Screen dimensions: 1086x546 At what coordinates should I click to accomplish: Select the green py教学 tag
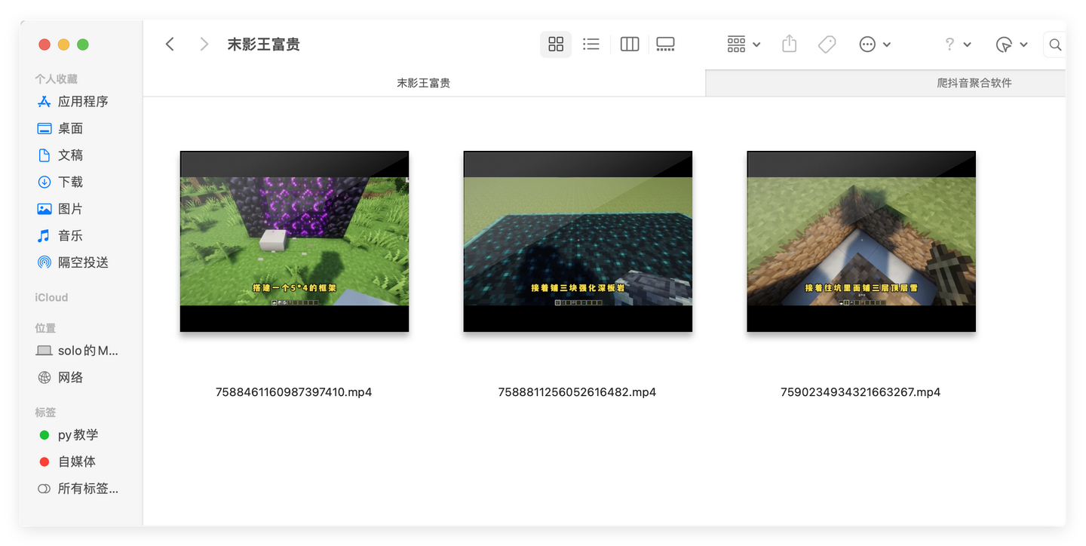[x=69, y=435]
